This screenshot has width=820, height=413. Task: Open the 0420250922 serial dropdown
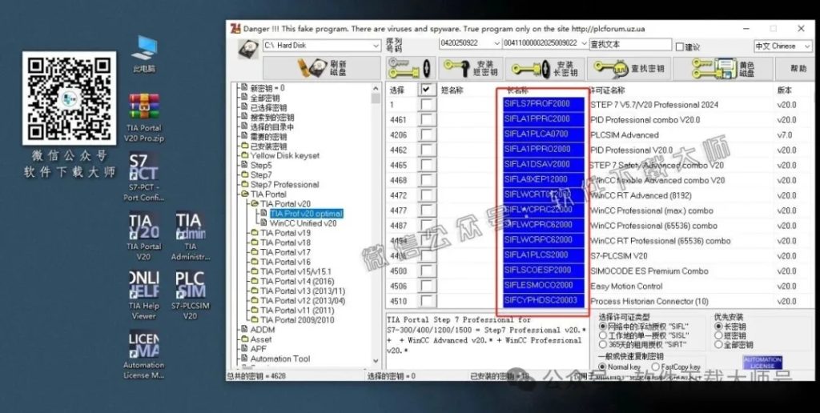coord(496,43)
